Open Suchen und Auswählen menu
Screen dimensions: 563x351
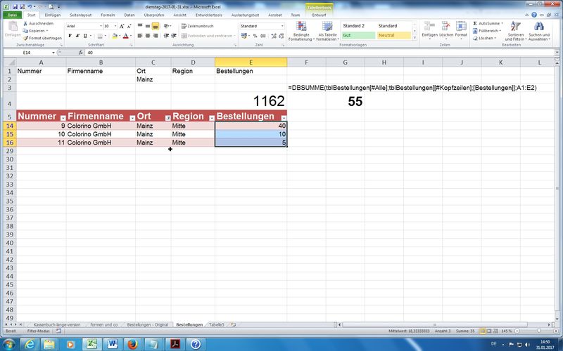[539, 31]
